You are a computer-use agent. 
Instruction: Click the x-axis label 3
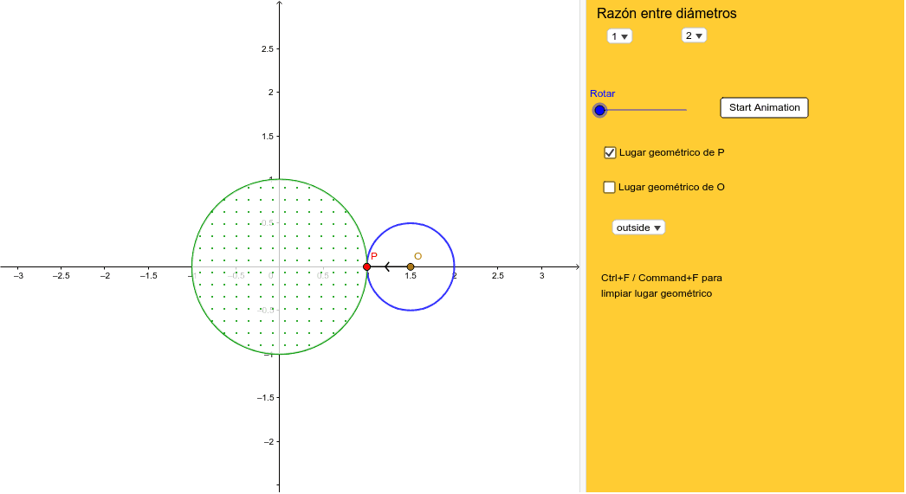pyautogui.click(x=541, y=276)
